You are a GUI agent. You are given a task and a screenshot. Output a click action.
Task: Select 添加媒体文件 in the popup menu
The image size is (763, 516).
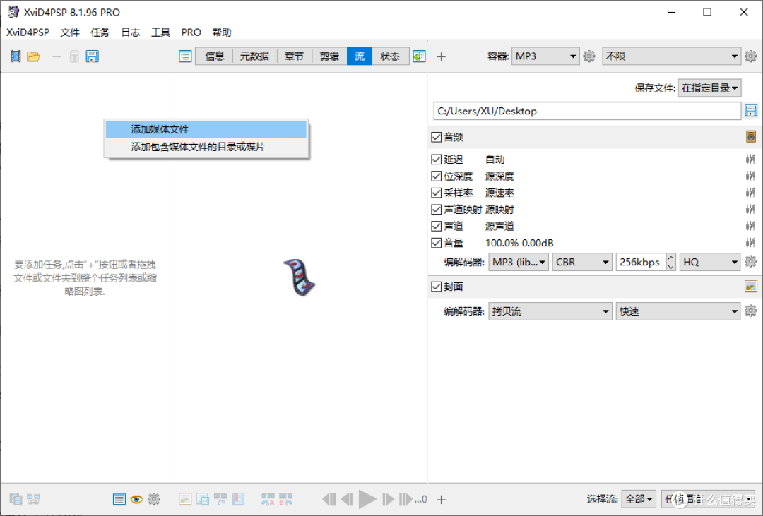(206, 129)
